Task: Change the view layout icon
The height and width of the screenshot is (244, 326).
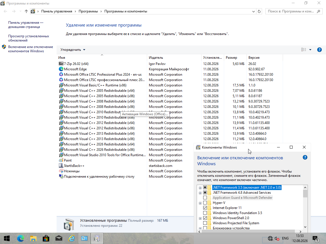Action: tap(304, 50)
